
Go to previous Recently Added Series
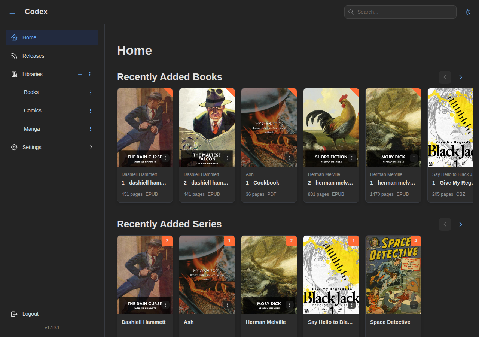tap(445, 224)
